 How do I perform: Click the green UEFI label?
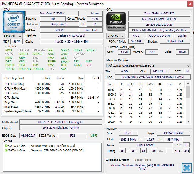[94, 136]
